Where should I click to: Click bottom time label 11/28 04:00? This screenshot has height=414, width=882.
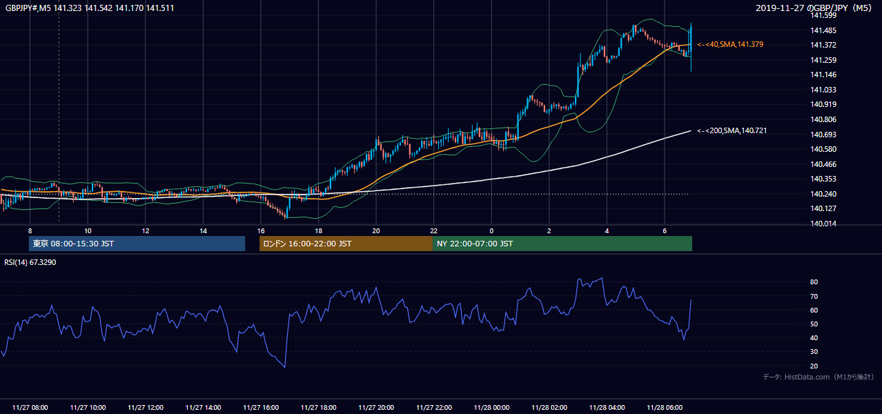(x=607, y=407)
